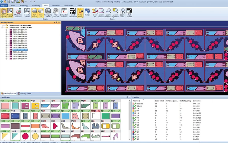The image size is (228, 143).
Task: Pin the Part Viewer panel
Action: (x=127, y=97)
